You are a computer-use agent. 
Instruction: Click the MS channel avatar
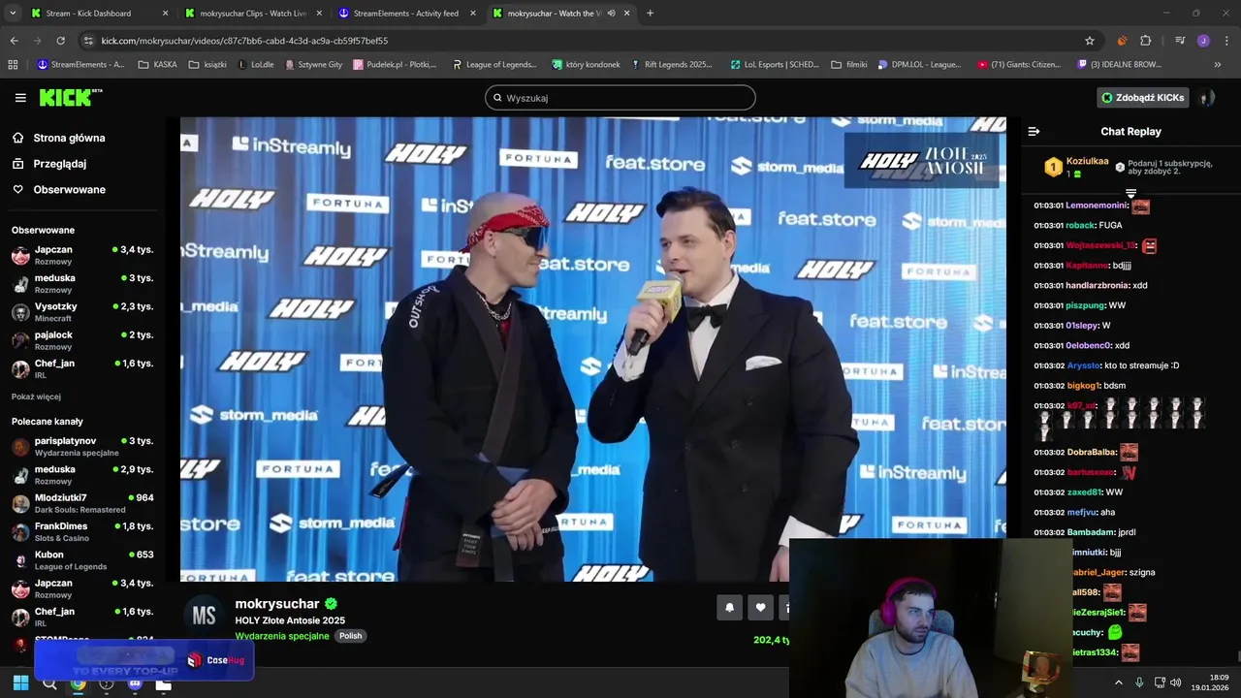point(204,616)
